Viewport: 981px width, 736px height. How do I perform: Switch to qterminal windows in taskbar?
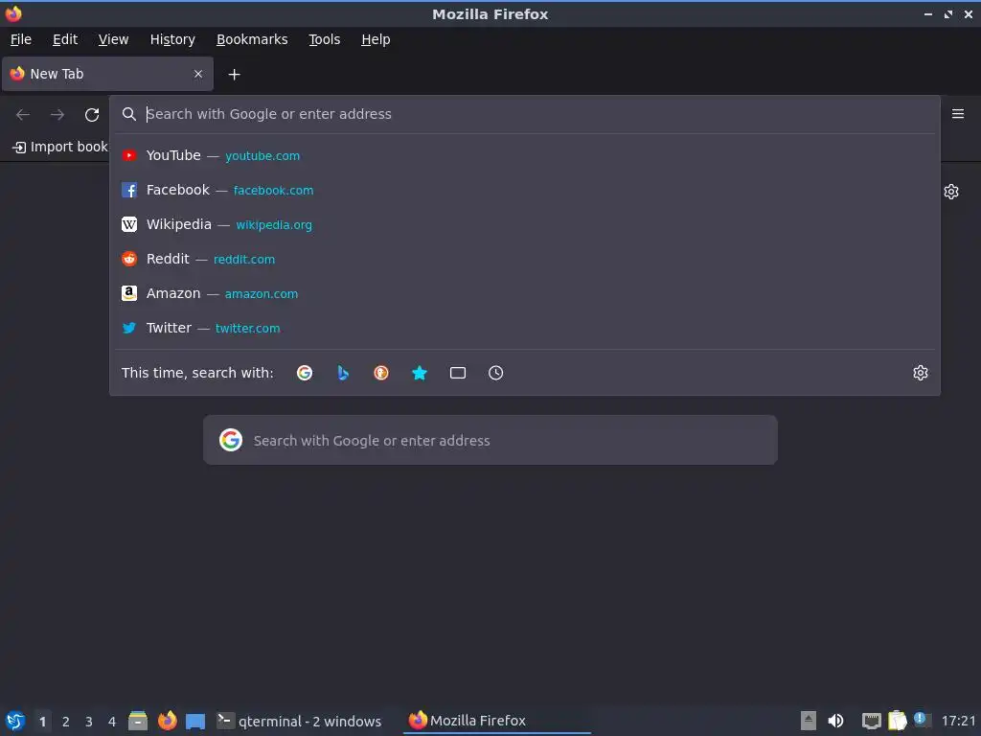tap(299, 721)
